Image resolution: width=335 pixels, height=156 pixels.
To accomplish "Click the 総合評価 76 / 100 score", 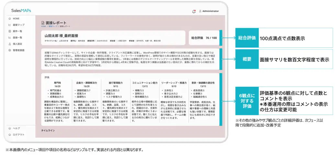I will [204, 38].
